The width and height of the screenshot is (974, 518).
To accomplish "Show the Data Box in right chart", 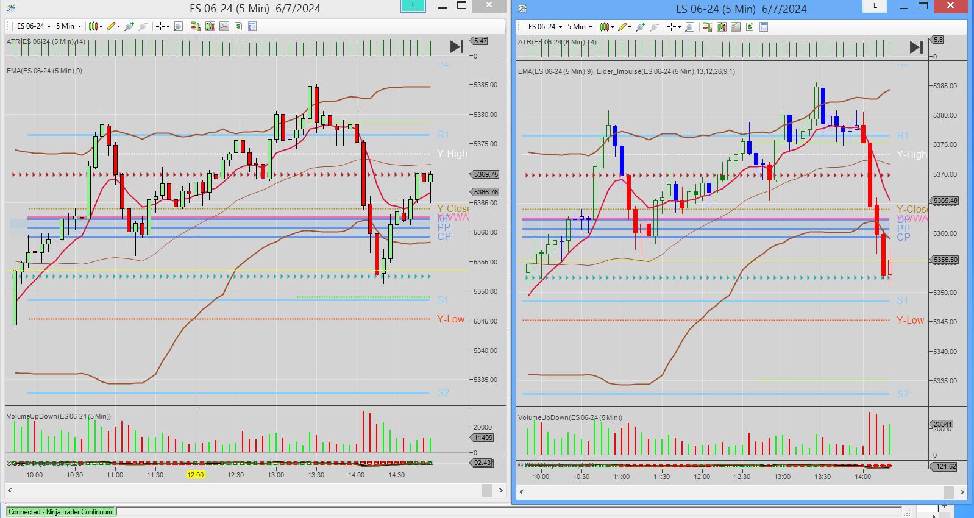I will point(689,27).
